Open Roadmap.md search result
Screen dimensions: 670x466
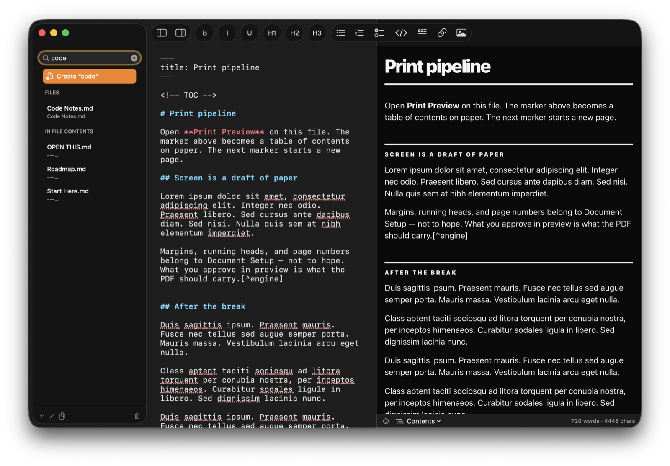click(90, 172)
